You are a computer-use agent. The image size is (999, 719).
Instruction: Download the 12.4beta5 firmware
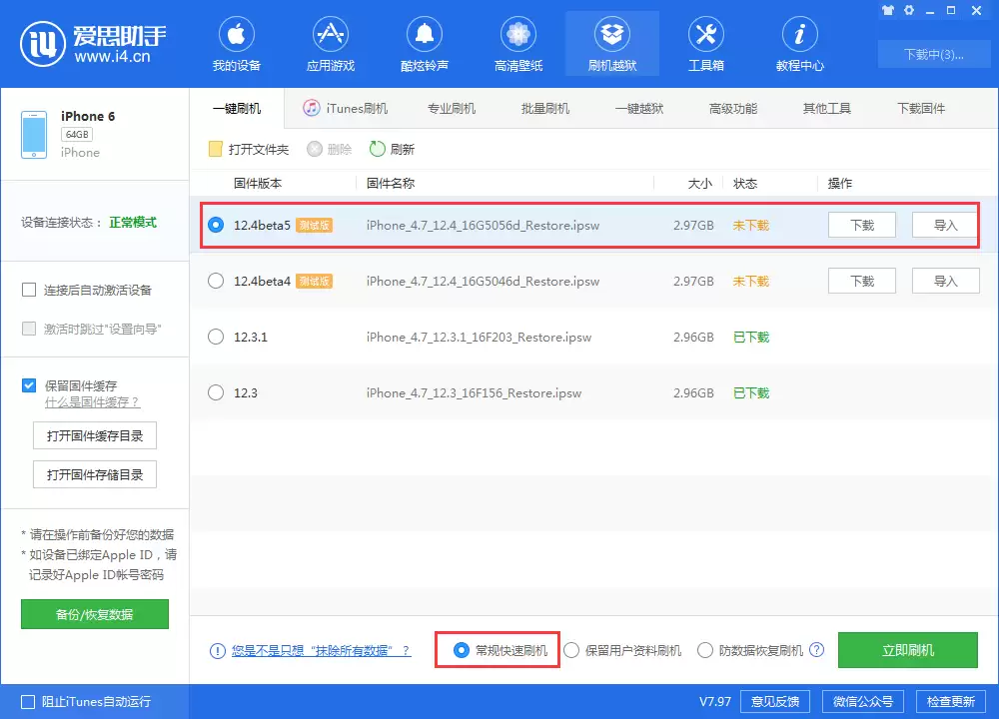click(862, 225)
